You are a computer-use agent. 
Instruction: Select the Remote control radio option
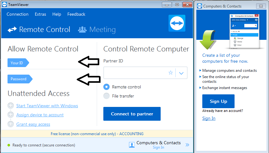pos(106,87)
